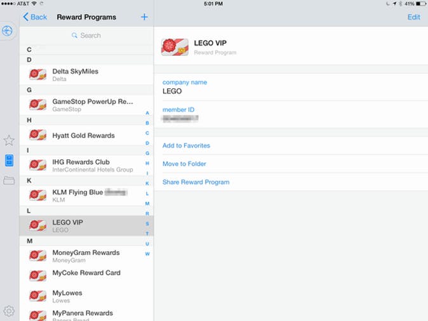
Task: Click MoneyGram Rewards card icon
Action: click(37, 256)
